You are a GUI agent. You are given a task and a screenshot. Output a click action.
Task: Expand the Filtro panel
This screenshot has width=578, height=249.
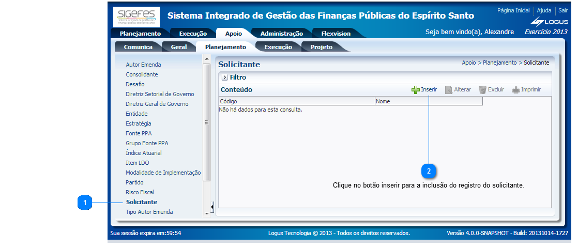pyautogui.click(x=225, y=77)
